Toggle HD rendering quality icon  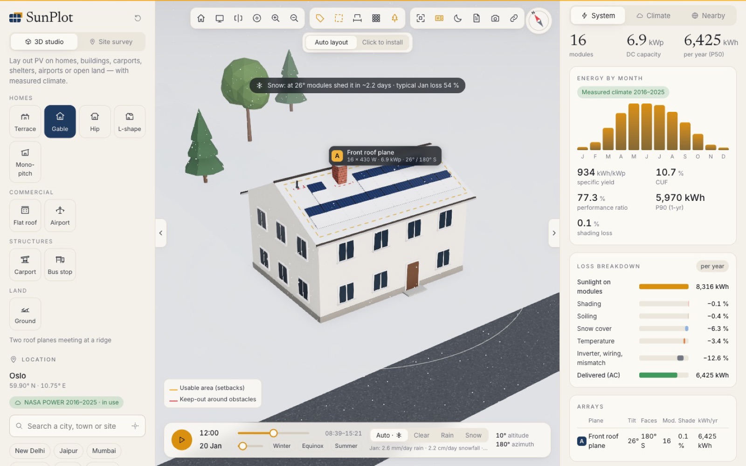pos(439,18)
